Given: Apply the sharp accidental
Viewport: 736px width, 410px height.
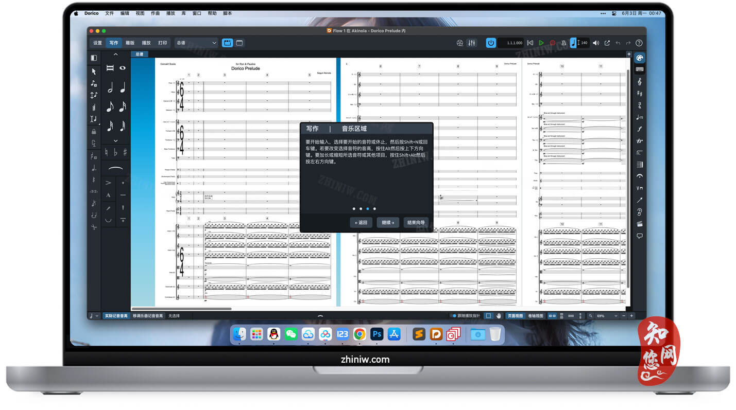Looking at the screenshot, I should [125, 152].
